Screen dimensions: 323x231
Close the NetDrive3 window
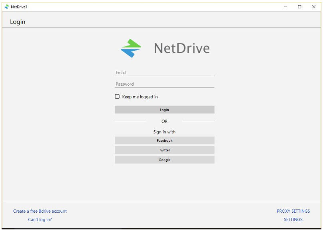314,7
